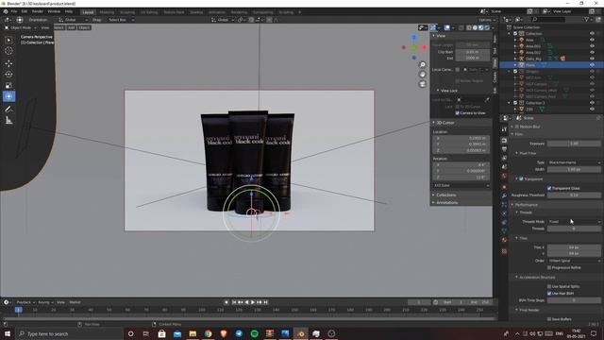The image size is (604, 340).
Task: Hide Dolly_Rig object via eye icon
Action: (x=592, y=59)
